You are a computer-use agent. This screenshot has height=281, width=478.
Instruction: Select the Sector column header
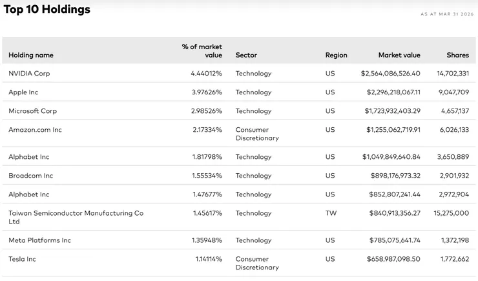(x=246, y=55)
